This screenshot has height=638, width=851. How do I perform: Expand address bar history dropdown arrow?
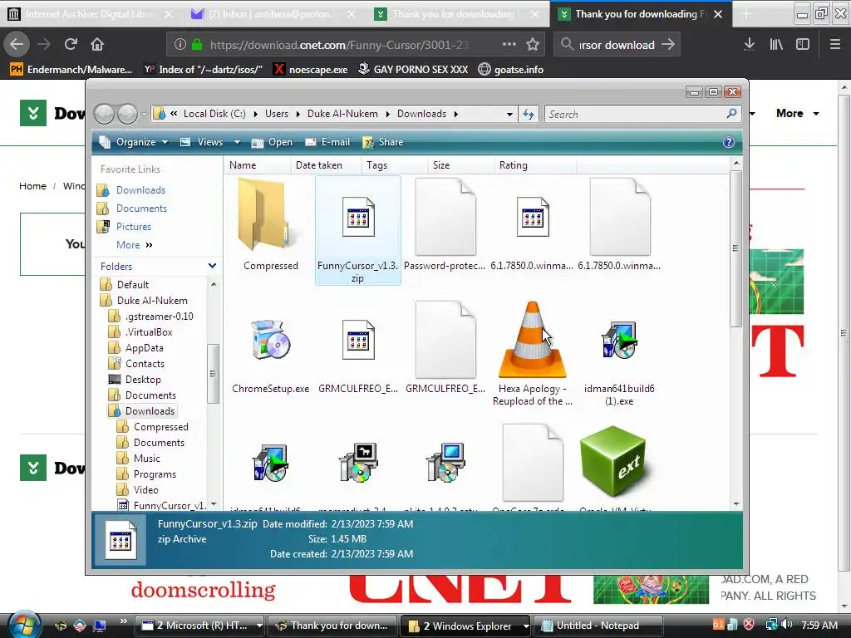click(509, 115)
